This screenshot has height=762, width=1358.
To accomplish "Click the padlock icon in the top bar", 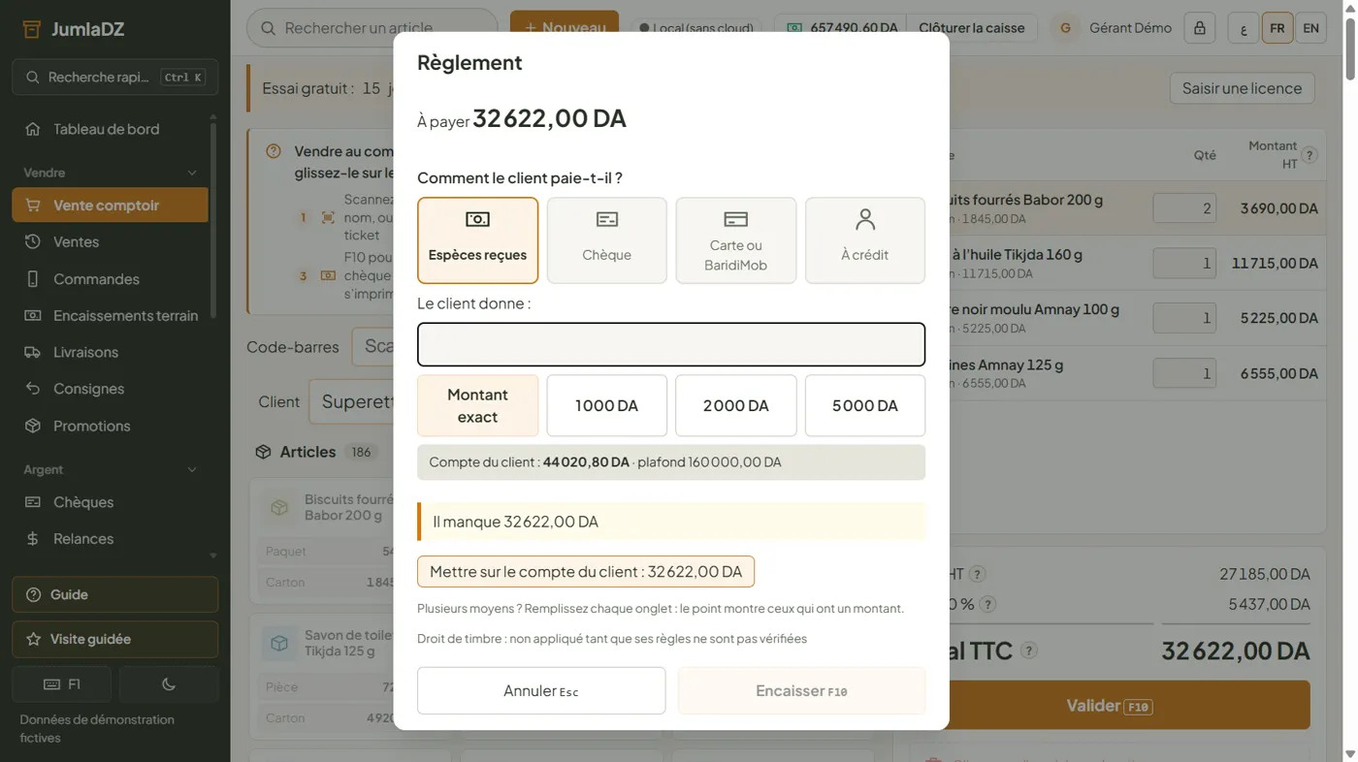I will tap(1200, 28).
